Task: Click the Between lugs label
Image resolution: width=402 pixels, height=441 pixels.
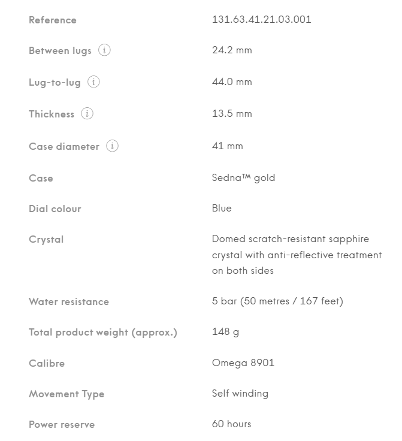Action: 60,50
